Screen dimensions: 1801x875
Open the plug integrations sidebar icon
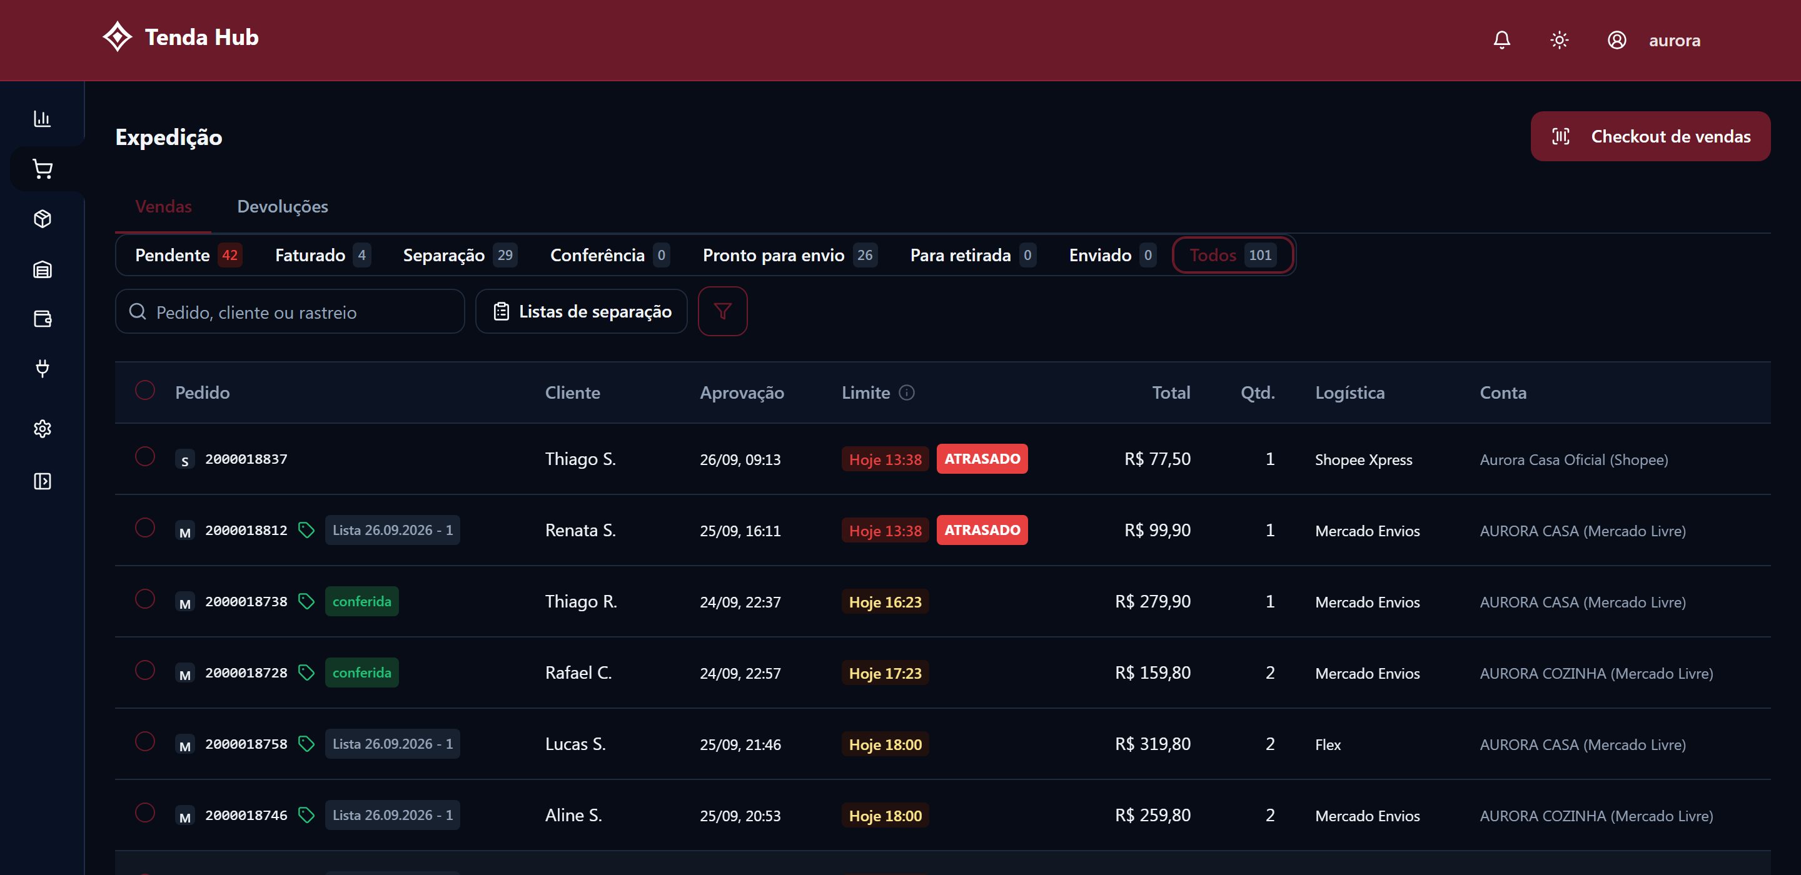pyautogui.click(x=43, y=368)
